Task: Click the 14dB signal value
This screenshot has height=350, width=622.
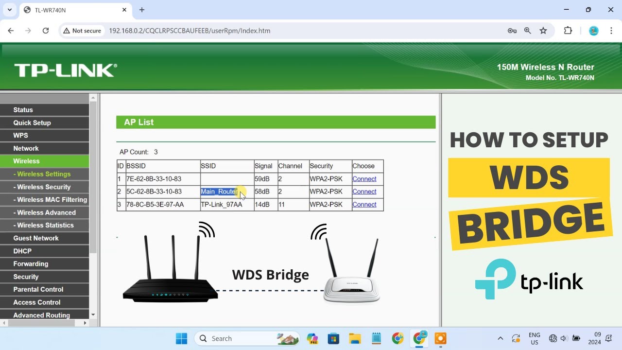Action: (262, 205)
